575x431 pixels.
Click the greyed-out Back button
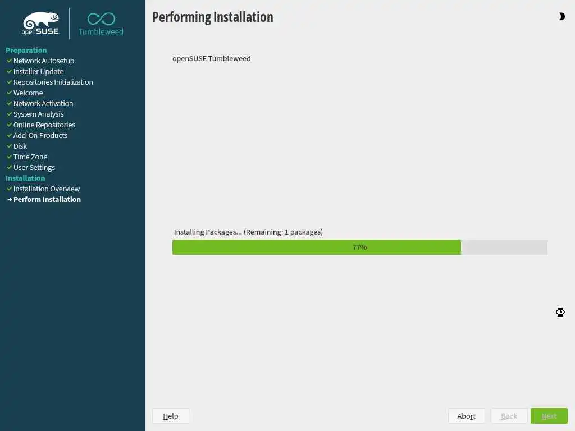click(x=509, y=416)
